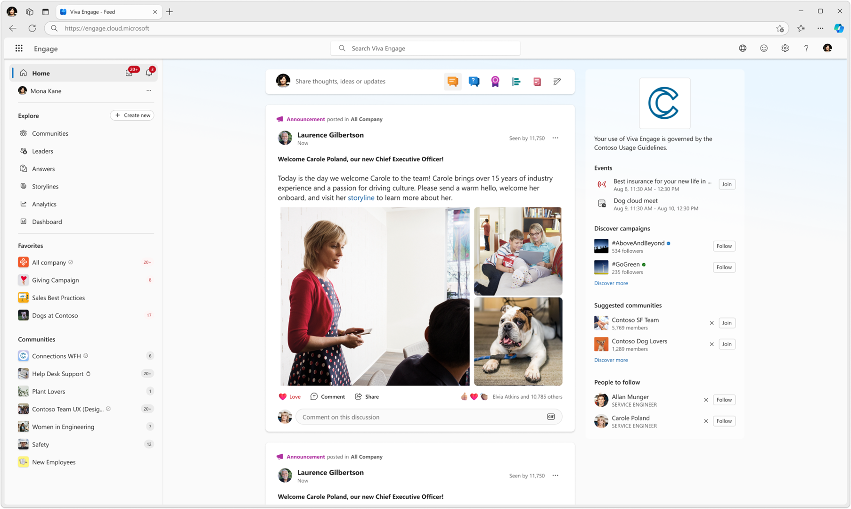Image resolution: width=851 pixels, height=509 pixels.
Task: Open the drafts pen icon in composer
Action: (x=557, y=82)
